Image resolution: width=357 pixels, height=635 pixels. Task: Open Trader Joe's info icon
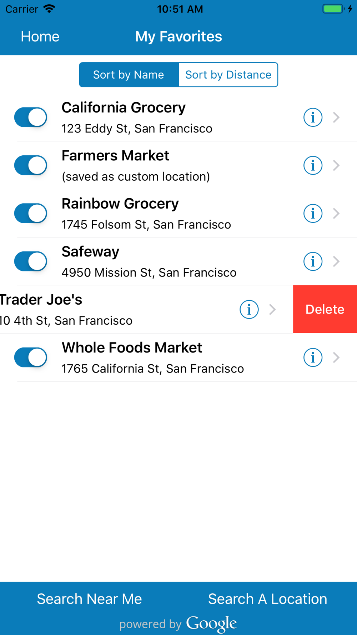point(249,309)
